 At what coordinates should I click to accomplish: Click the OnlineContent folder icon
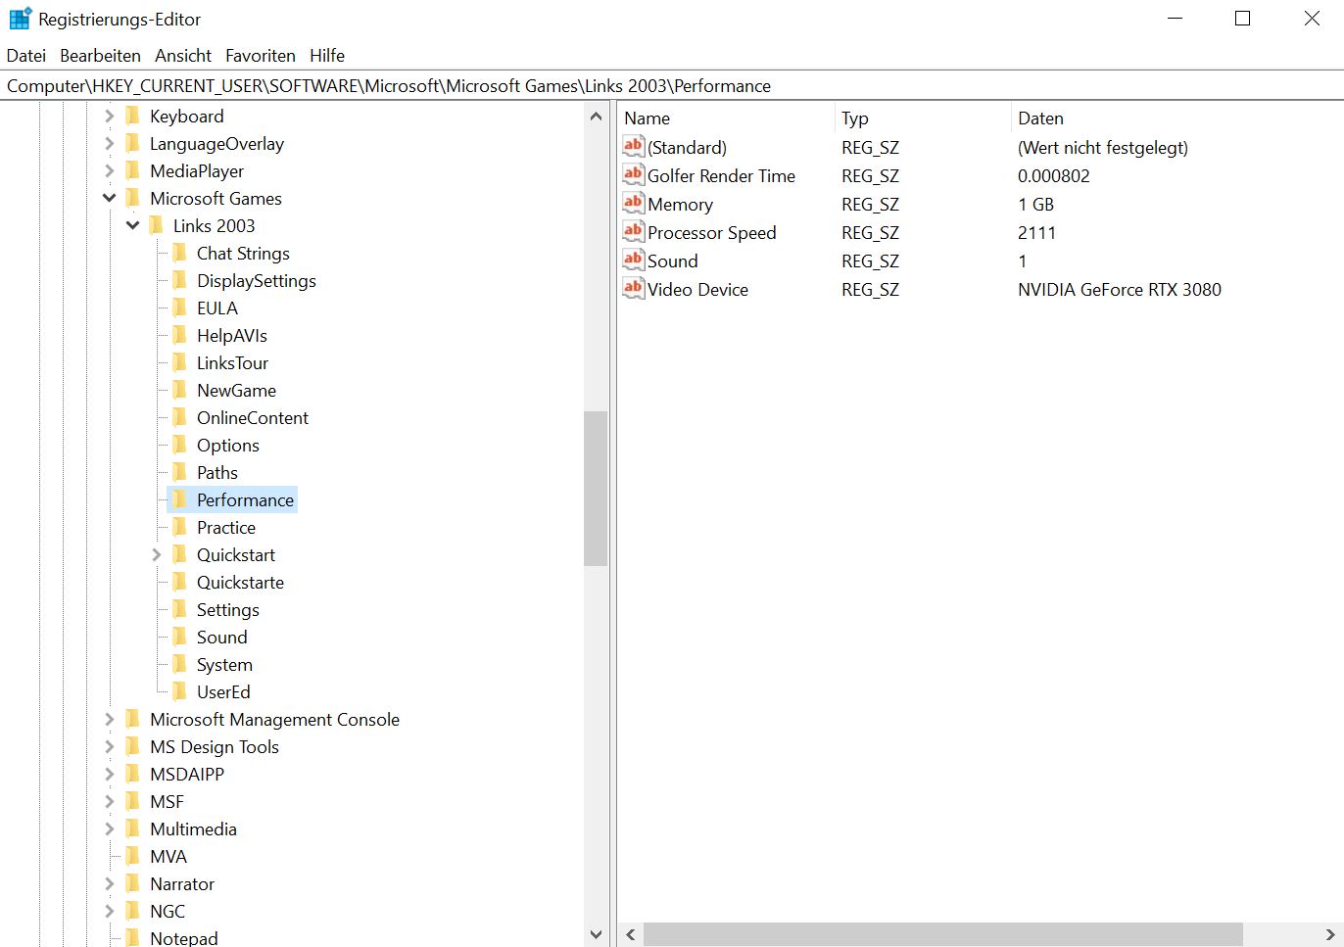(180, 417)
